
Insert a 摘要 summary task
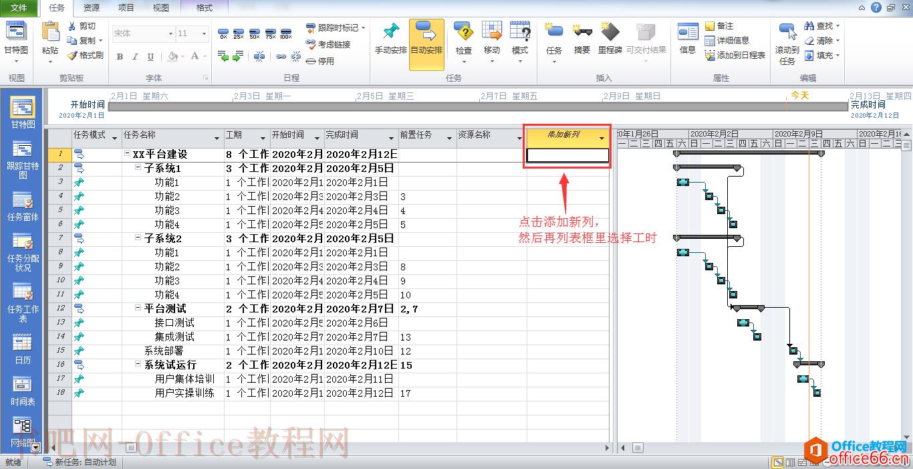(582, 38)
